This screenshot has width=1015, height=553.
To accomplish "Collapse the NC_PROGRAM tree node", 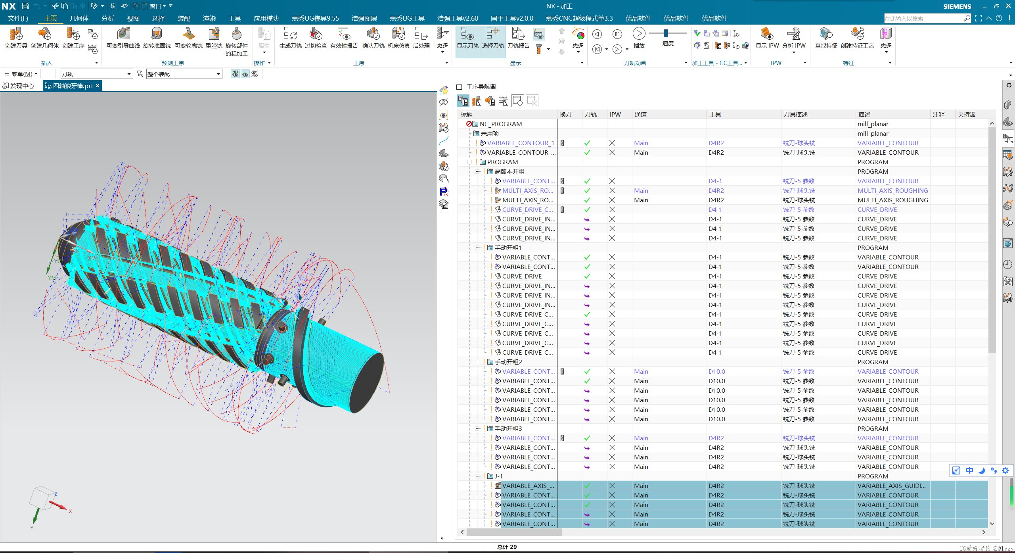I will [x=462, y=124].
